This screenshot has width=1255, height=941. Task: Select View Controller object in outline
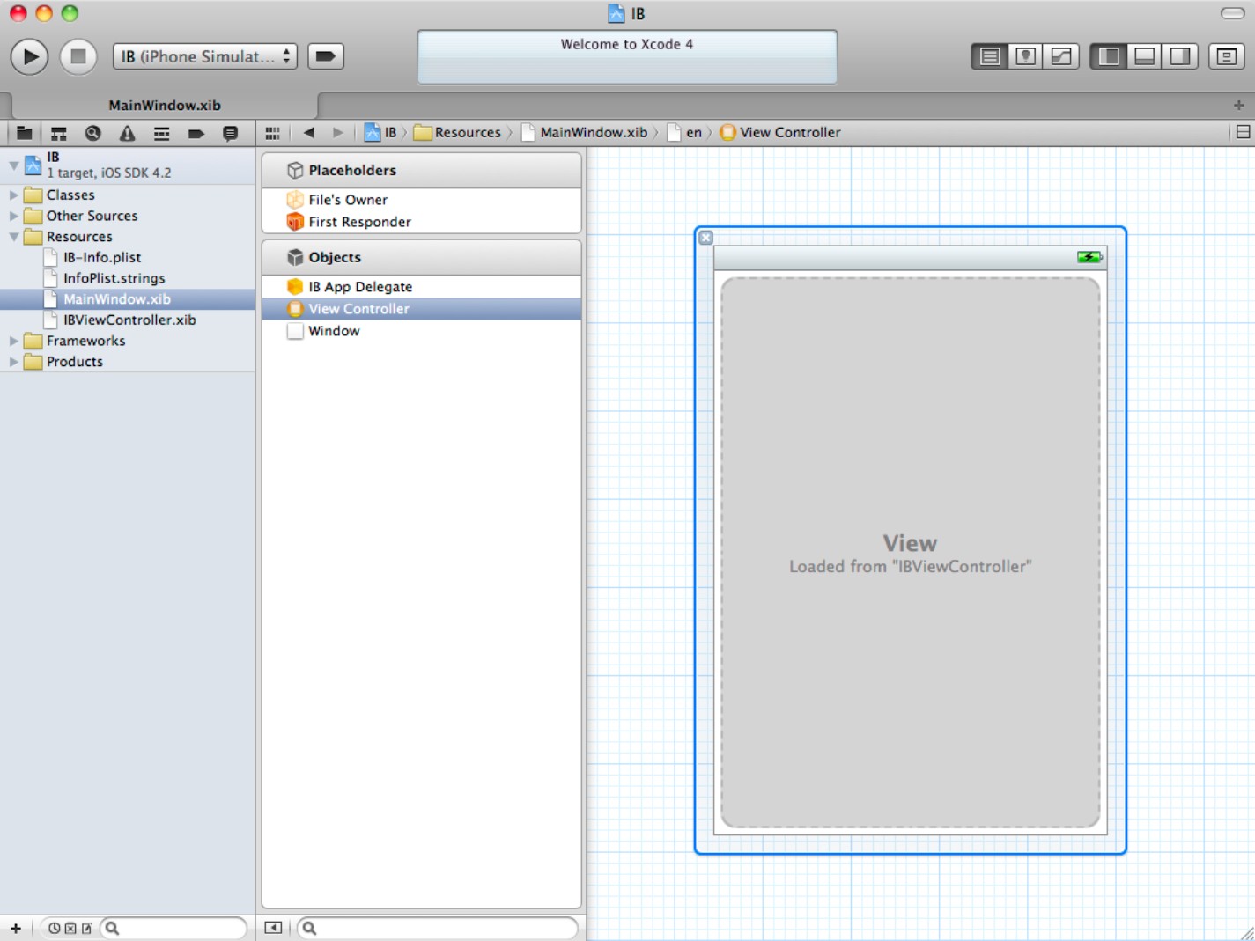click(x=422, y=309)
